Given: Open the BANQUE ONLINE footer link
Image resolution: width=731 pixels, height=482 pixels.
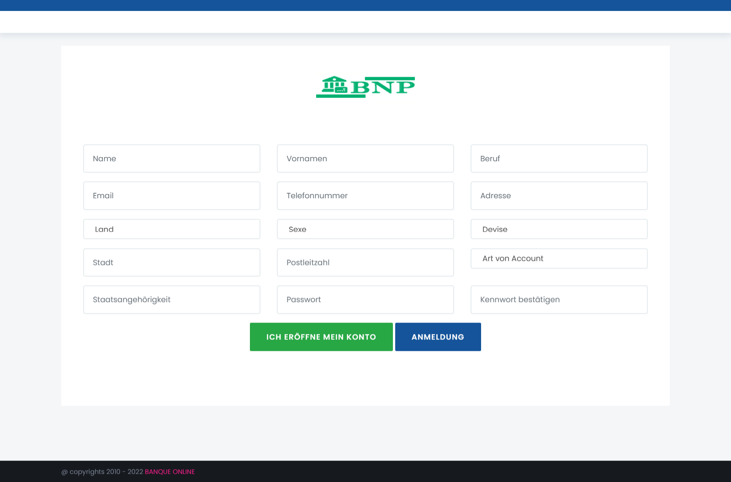Looking at the screenshot, I should pyautogui.click(x=170, y=471).
